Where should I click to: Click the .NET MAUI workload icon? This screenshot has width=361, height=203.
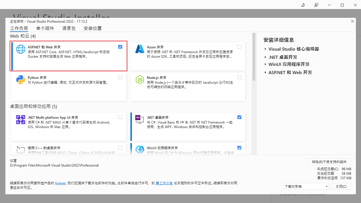coord(21,120)
